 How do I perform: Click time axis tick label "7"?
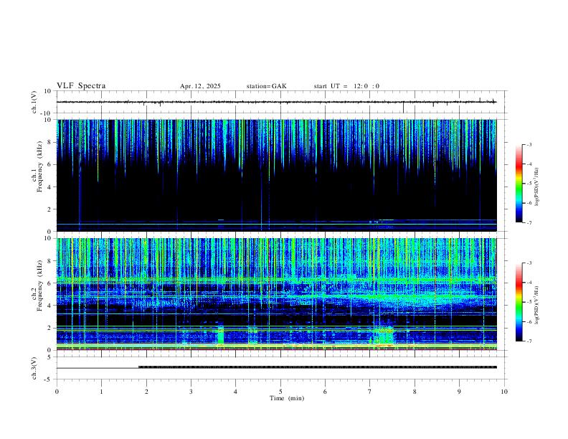(370, 392)
